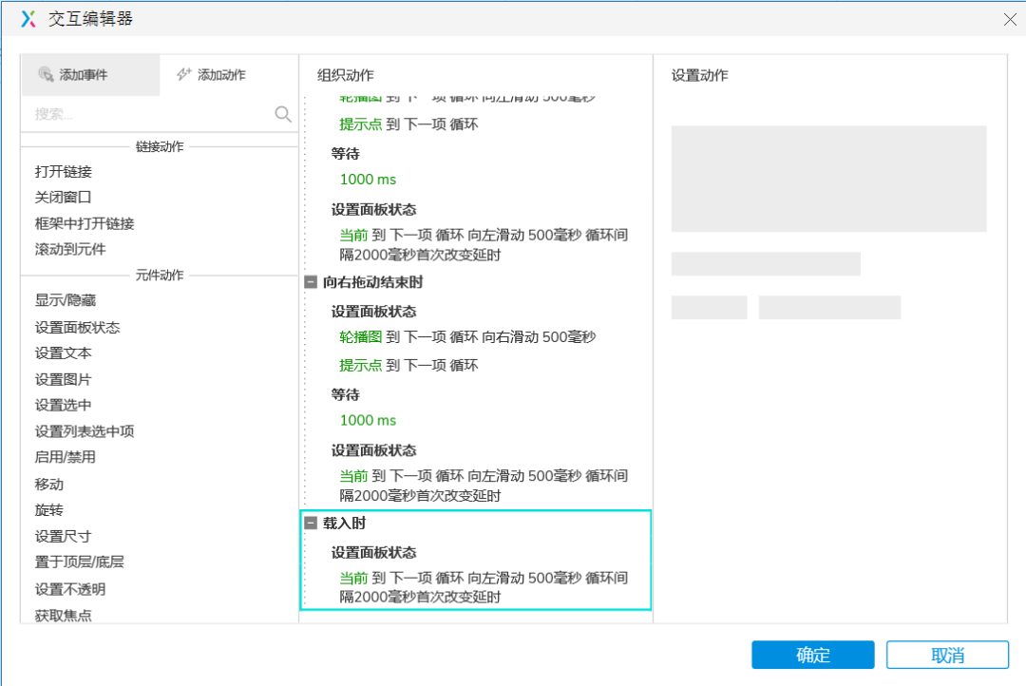Click the search magnifier icon

tap(283, 114)
